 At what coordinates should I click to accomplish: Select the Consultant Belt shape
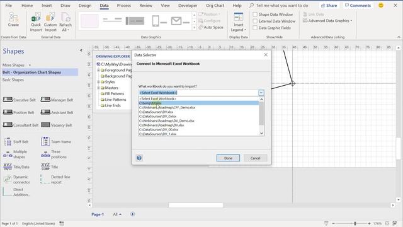tap(21, 125)
